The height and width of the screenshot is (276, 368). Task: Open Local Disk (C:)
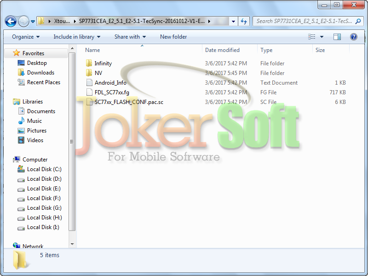tap(44, 169)
